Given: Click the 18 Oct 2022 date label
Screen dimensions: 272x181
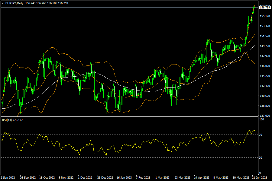Looking at the screenshot, I should tap(47, 178).
